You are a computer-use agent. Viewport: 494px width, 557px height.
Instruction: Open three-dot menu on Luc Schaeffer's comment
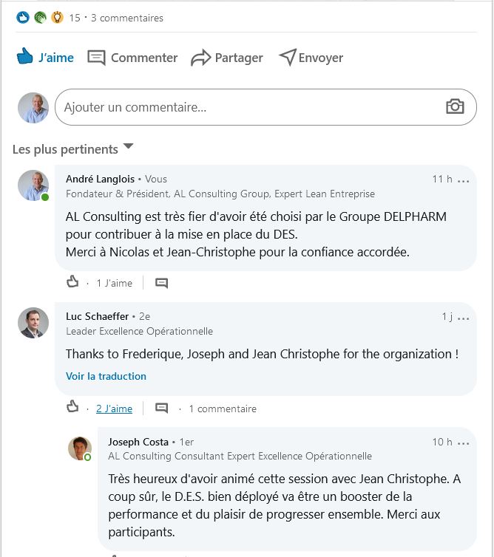pyautogui.click(x=464, y=317)
